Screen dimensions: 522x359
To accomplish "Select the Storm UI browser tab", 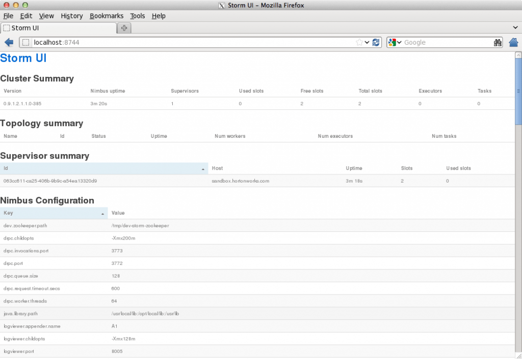I will pyautogui.click(x=59, y=28).
